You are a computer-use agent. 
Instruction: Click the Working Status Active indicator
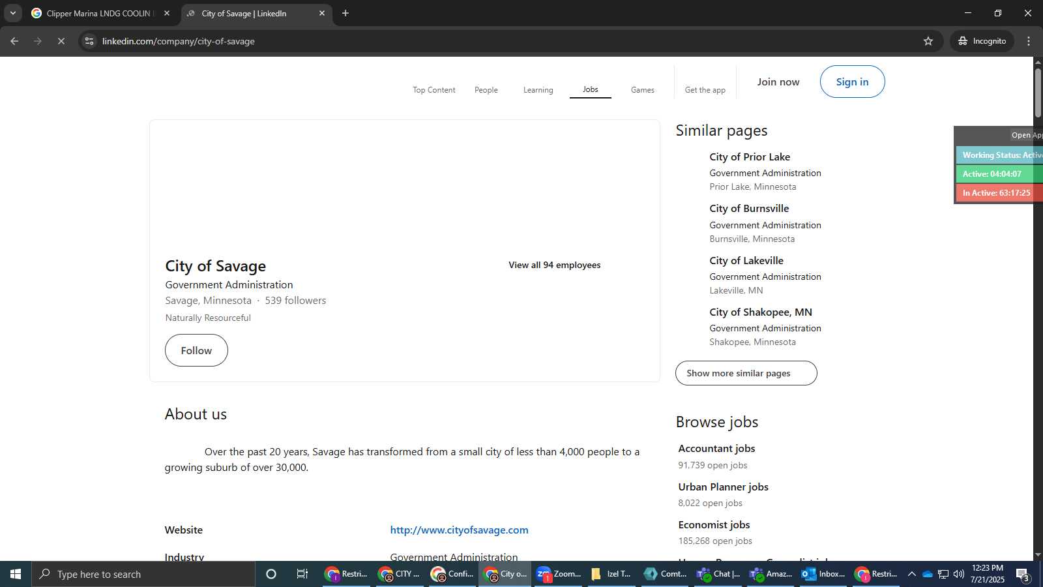(1000, 155)
